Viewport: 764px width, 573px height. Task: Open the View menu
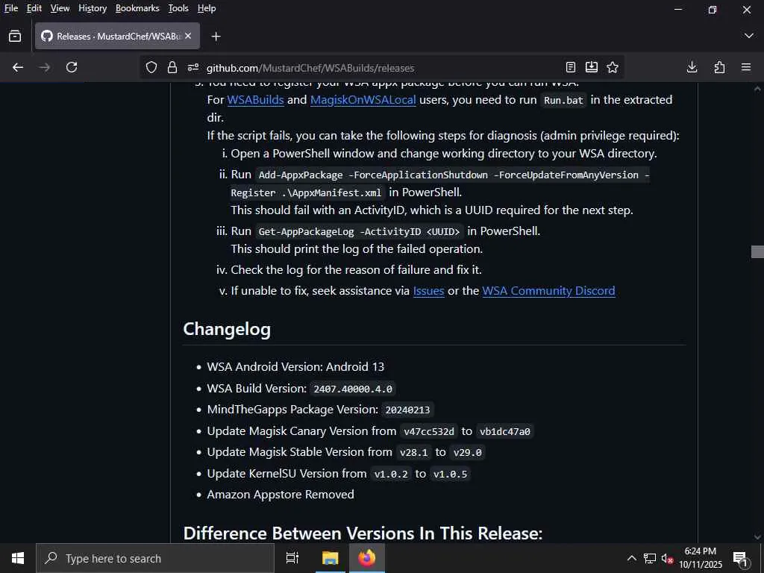point(60,8)
